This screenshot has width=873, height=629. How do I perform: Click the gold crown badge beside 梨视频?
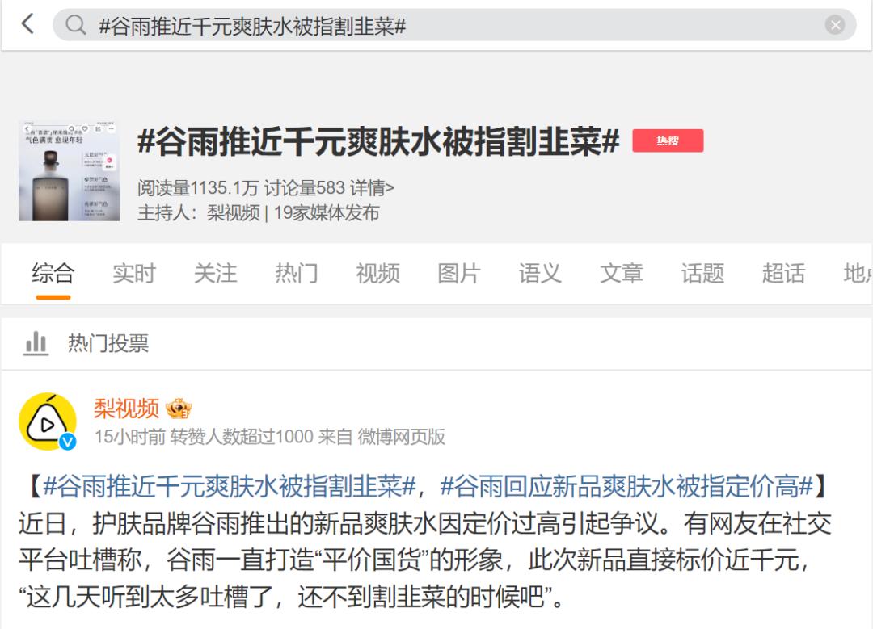click(x=179, y=409)
